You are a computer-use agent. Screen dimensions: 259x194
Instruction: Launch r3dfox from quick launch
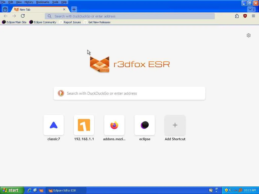41,190
